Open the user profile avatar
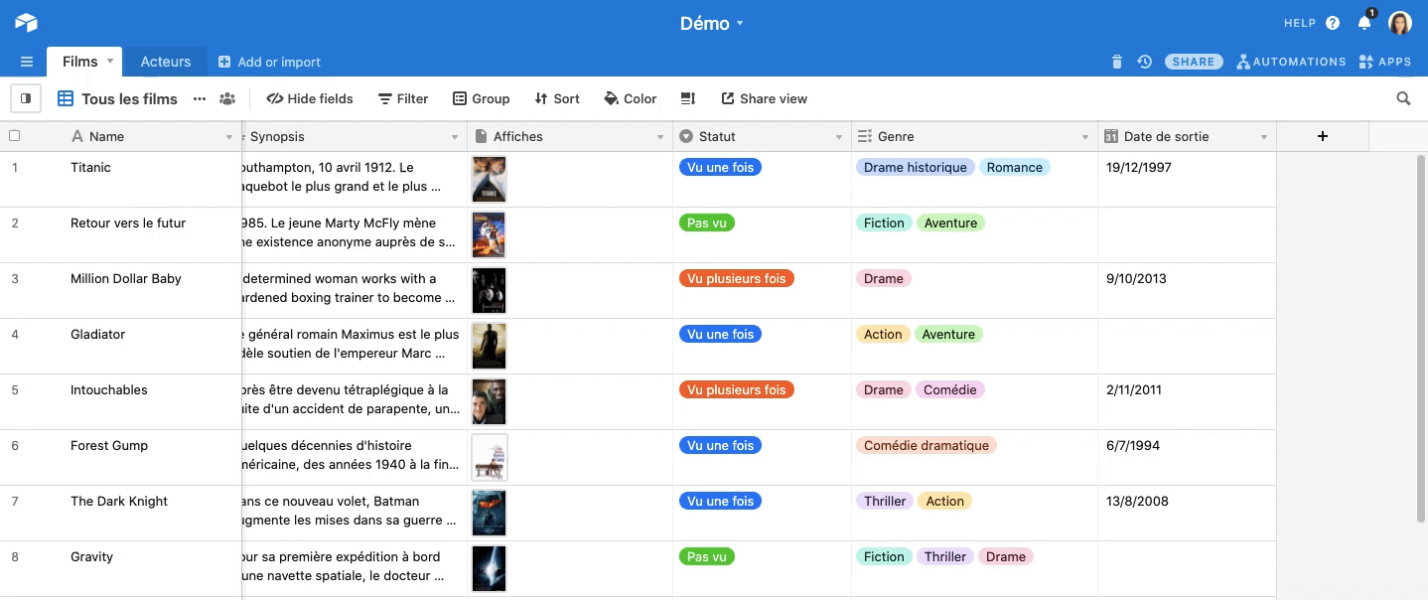The height and width of the screenshot is (600, 1428). (x=1400, y=23)
